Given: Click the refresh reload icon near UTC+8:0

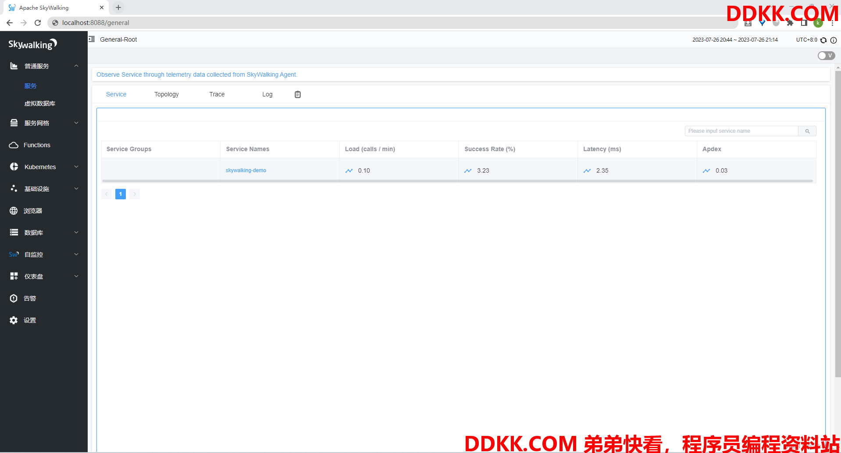Looking at the screenshot, I should (823, 40).
